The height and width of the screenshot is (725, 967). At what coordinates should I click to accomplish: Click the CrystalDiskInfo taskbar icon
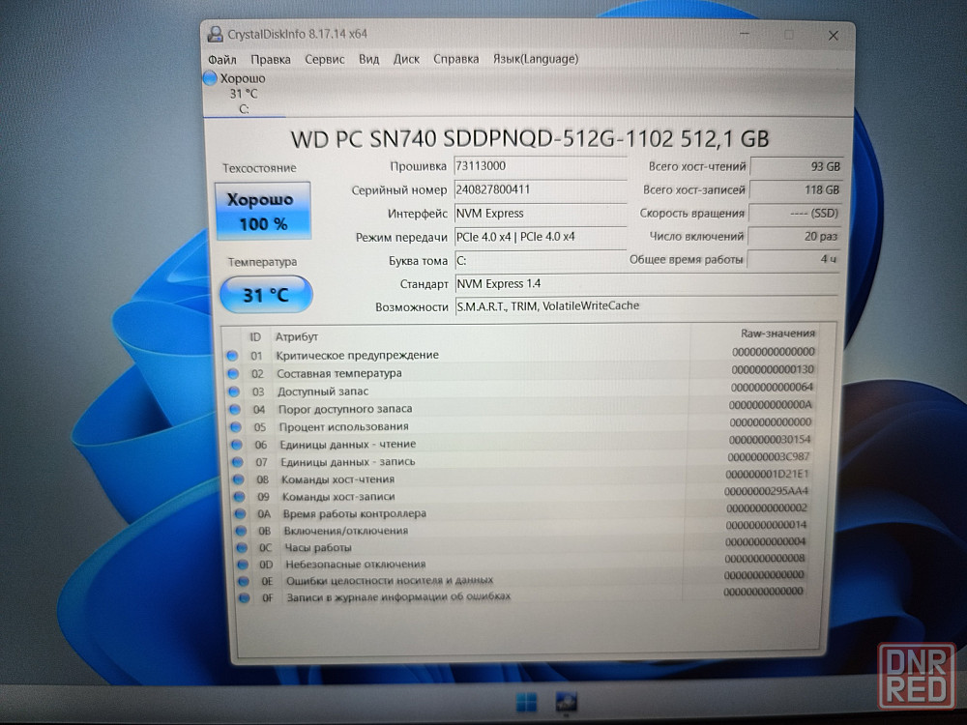pos(565,701)
